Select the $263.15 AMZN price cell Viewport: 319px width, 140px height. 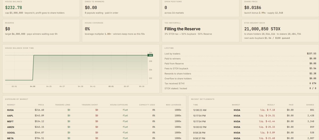click(39, 127)
